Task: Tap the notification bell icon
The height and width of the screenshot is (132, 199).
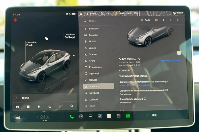Action: coord(163,20)
